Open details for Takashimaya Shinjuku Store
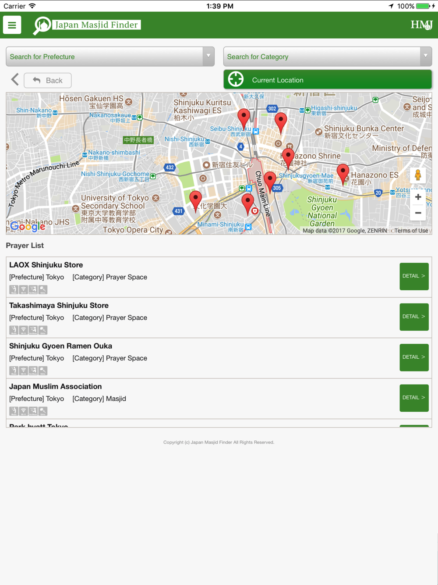438x585 pixels. pyautogui.click(x=414, y=317)
